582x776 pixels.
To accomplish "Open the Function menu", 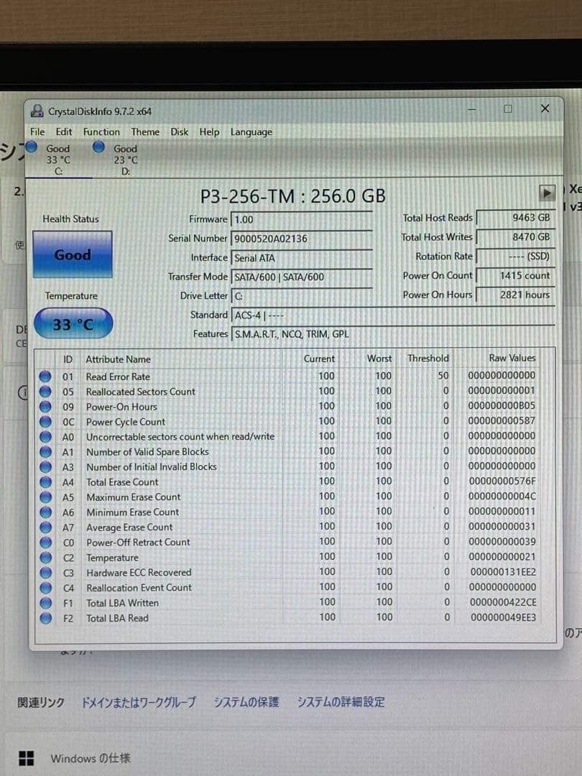I will 101,131.
